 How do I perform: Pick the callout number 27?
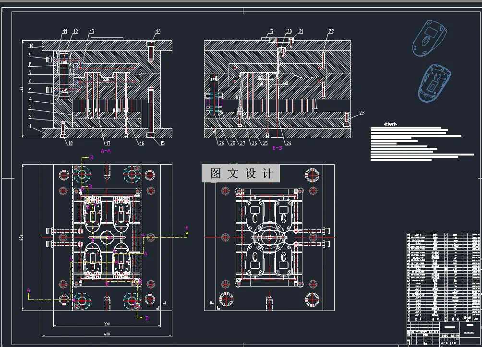pos(242,143)
